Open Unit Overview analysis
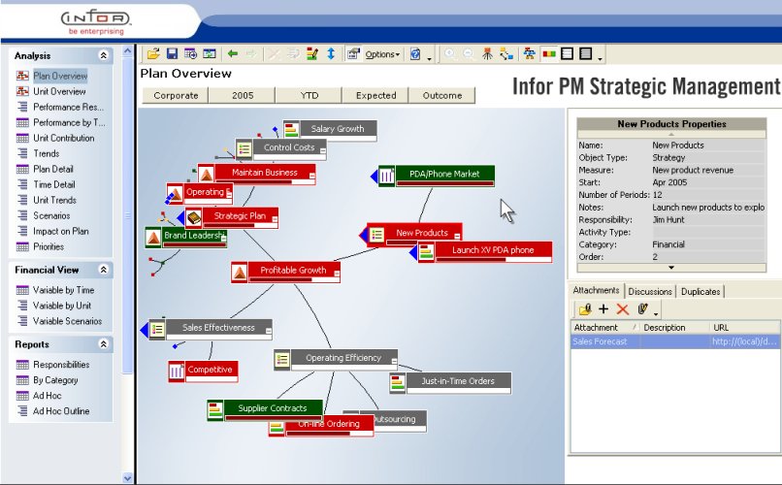Screen dimensions: 782x485 click(59, 91)
